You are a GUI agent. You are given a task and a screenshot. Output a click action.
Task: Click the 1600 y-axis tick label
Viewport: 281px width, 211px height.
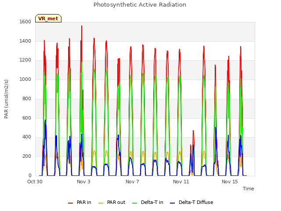coord(25,22)
